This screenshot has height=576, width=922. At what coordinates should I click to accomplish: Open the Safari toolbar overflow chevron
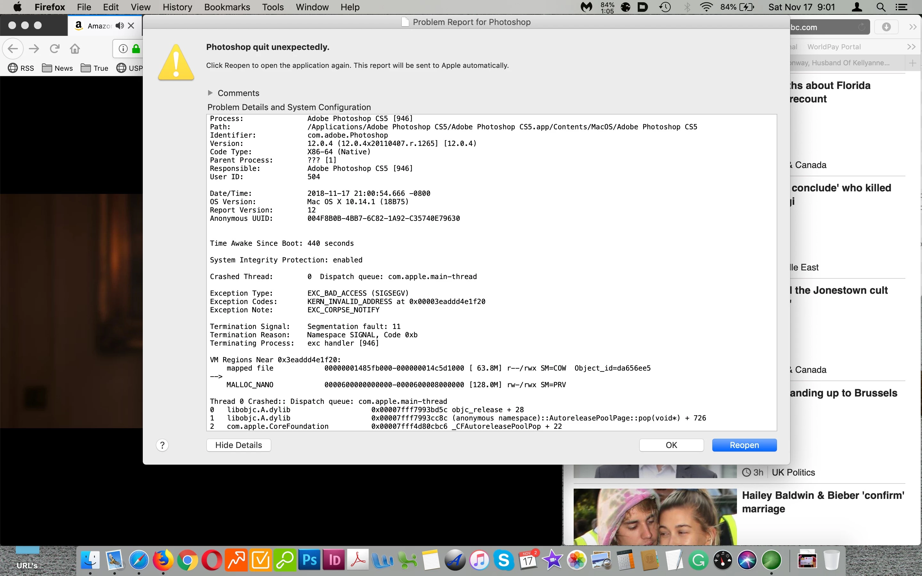(912, 27)
